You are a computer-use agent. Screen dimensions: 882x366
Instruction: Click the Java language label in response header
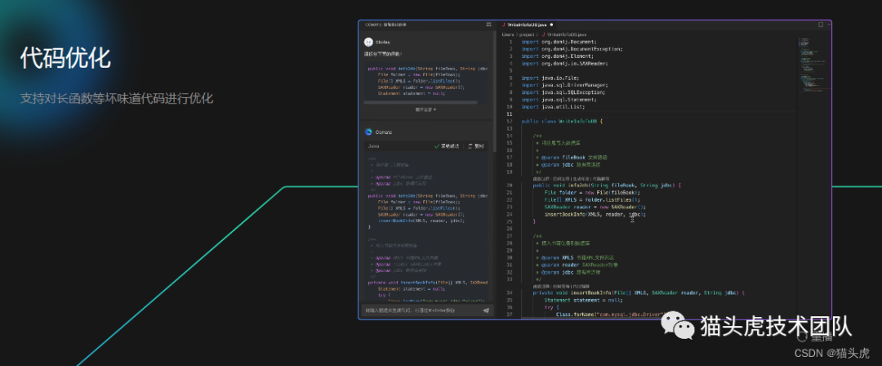pyautogui.click(x=373, y=146)
